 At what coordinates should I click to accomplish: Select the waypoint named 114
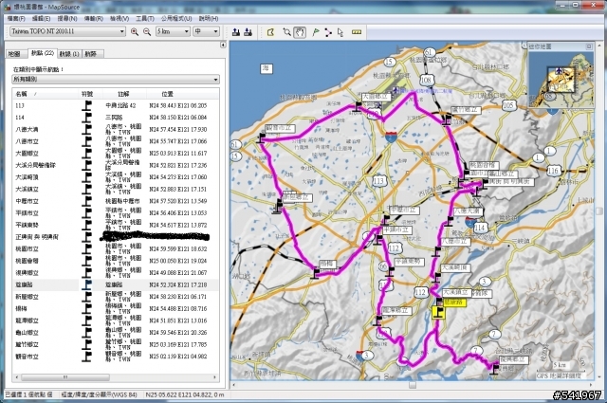coord(20,118)
